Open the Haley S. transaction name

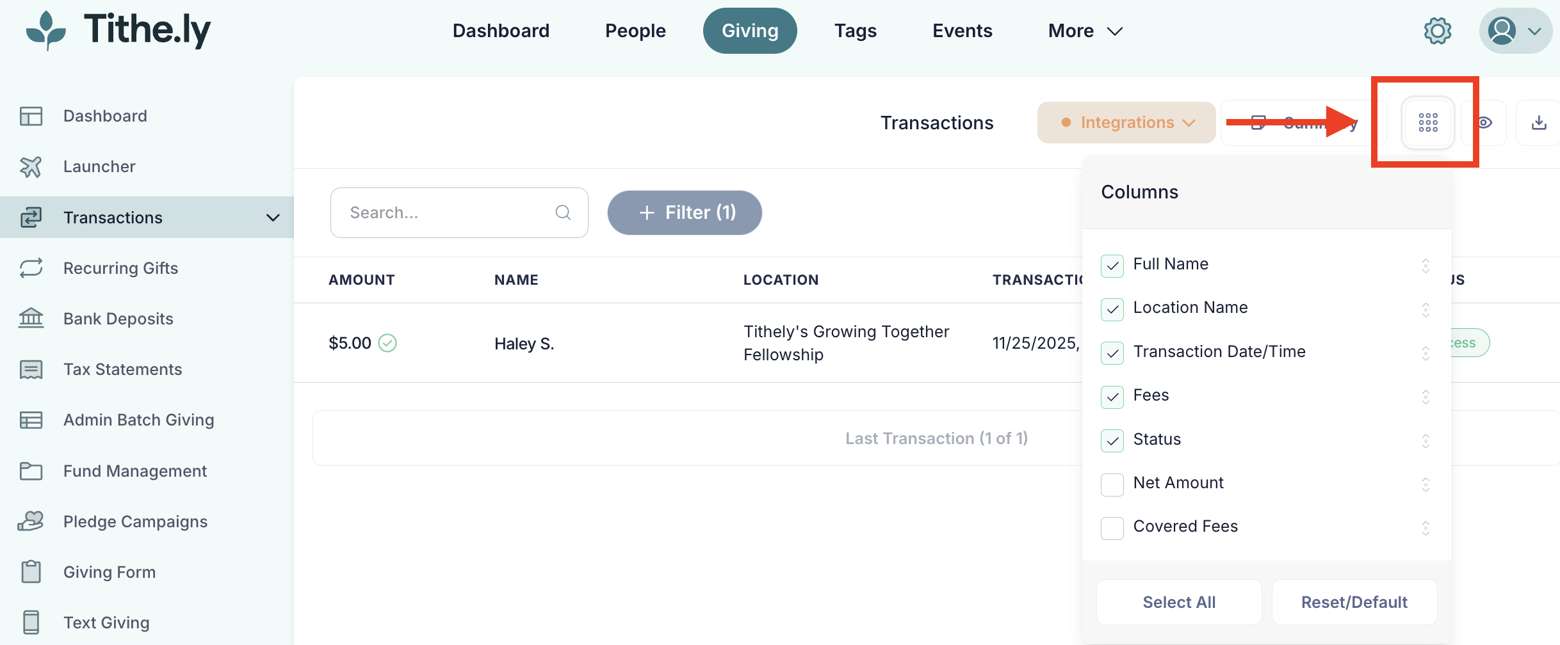(524, 344)
